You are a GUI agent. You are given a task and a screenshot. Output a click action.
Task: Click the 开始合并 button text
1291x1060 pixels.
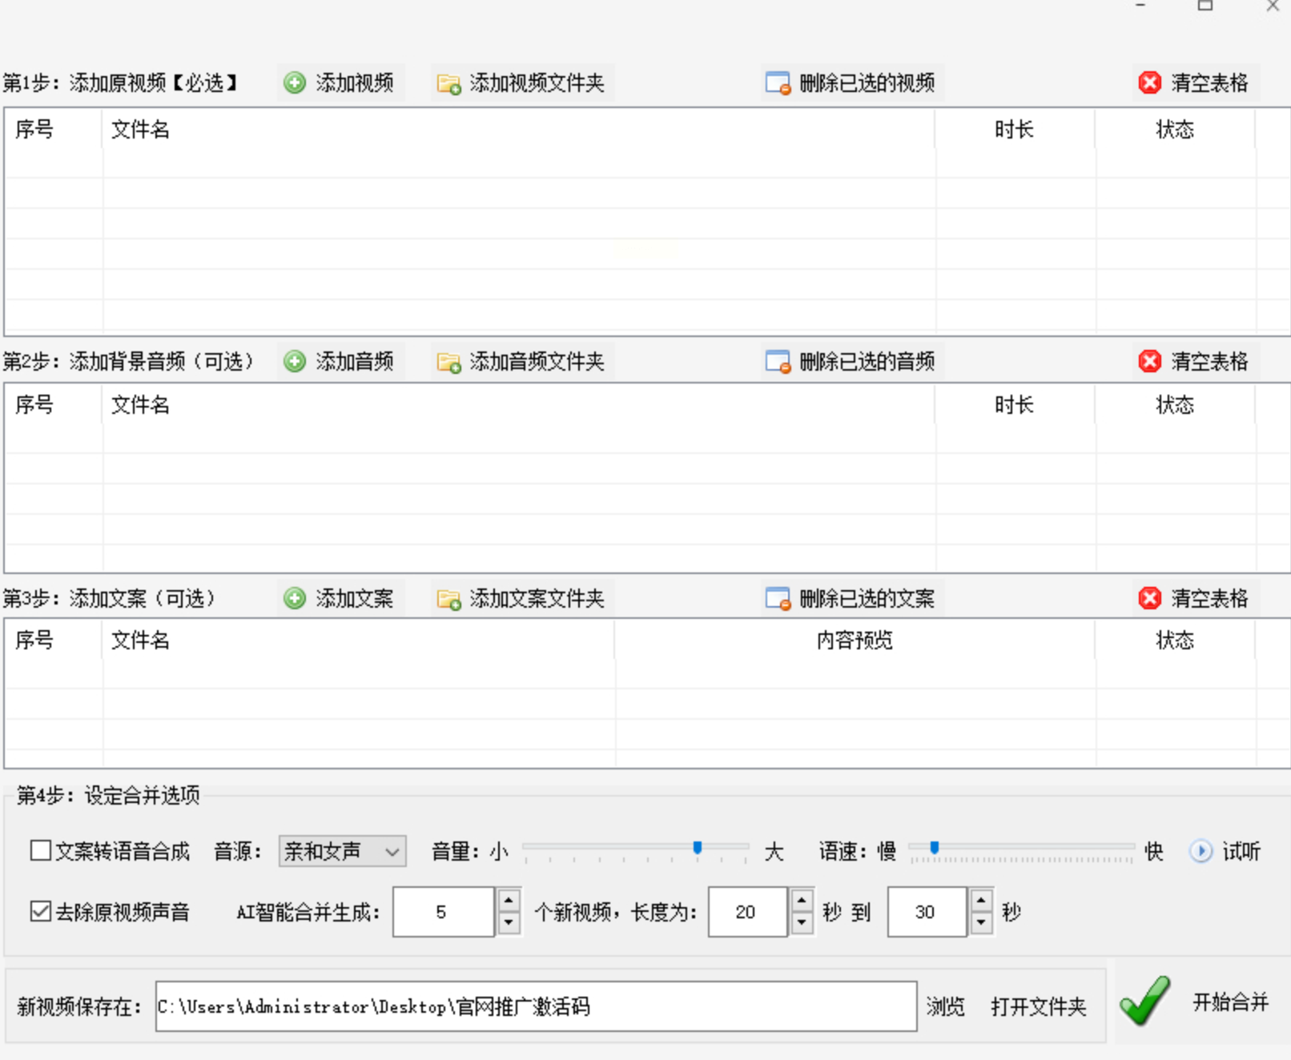(x=1231, y=1002)
